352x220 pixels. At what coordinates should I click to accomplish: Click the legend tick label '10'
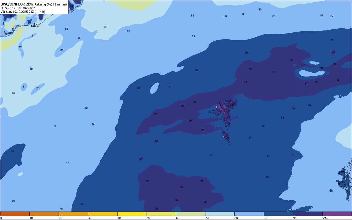tap(31, 218)
